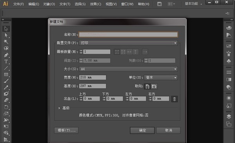Expand the 高级 advanced section
Image resolution: width=235 pixels, height=143 pixels.
coord(59,108)
